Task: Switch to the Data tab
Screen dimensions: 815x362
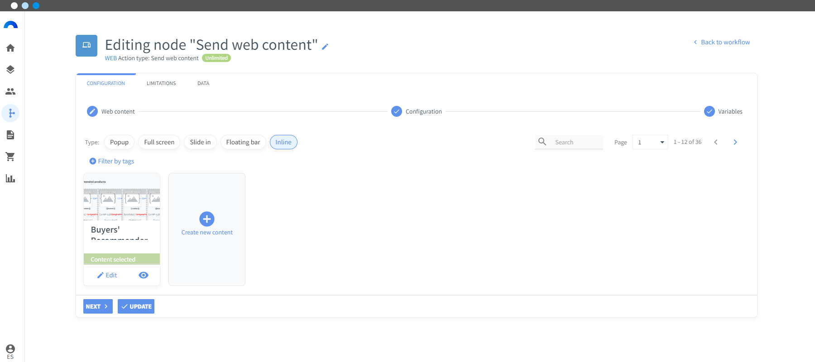Action: tap(203, 83)
